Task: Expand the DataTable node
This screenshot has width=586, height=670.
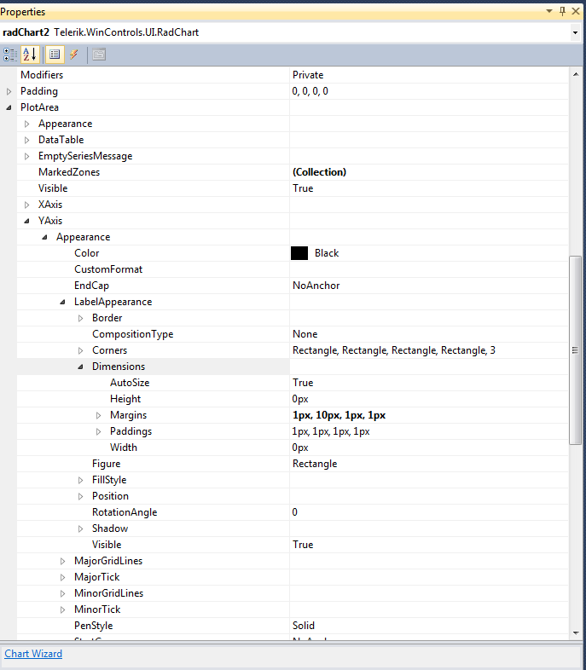Action: [x=27, y=140]
